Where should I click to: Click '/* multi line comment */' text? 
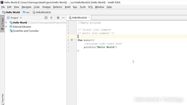[x=96, y=33]
